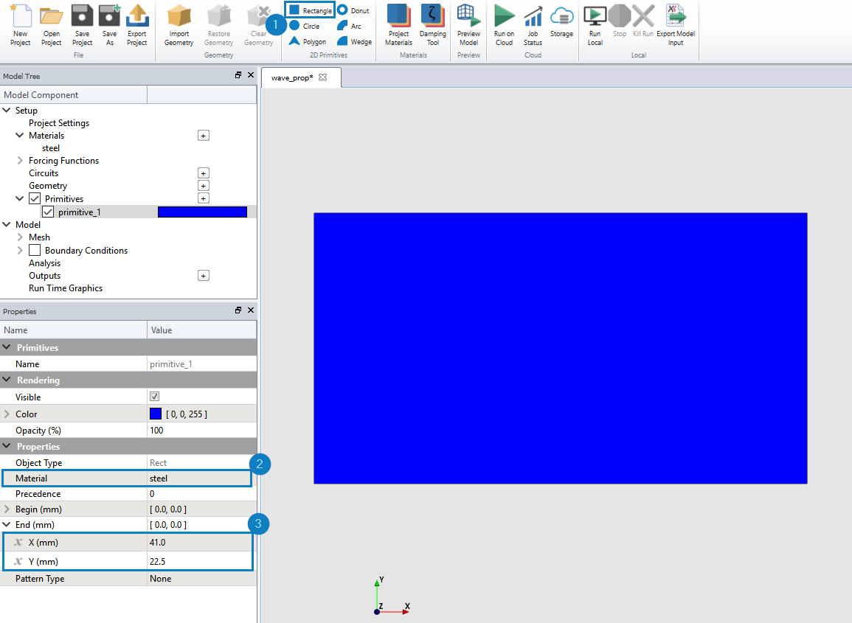
Task: Toggle the primitive_1 checkbox
Action: click(48, 212)
